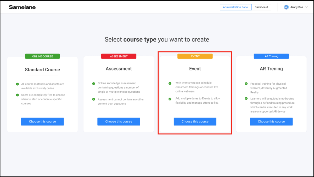Choose the Standard Course type
The width and height of the screenshot is (314, 177).
tap(42, 121)
